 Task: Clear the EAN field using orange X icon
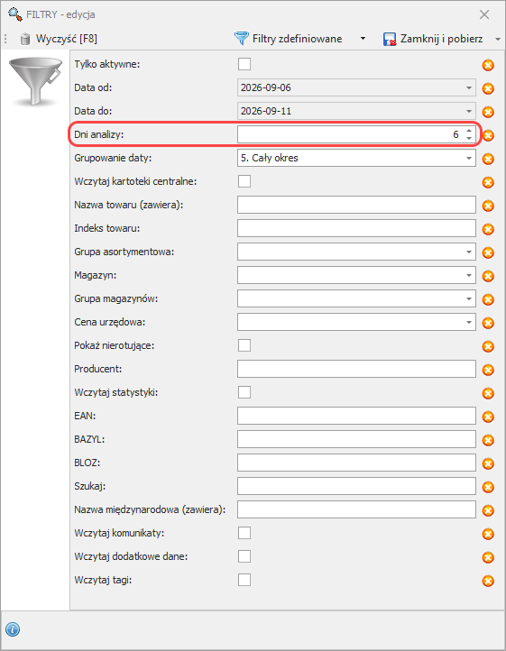tap(488, 417)
